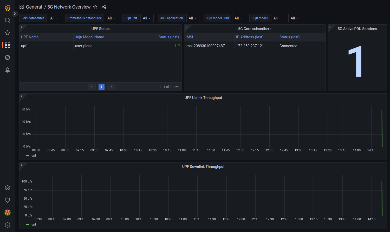
Task: Open the Alerting bell icon
Action: tap(8, 70)
